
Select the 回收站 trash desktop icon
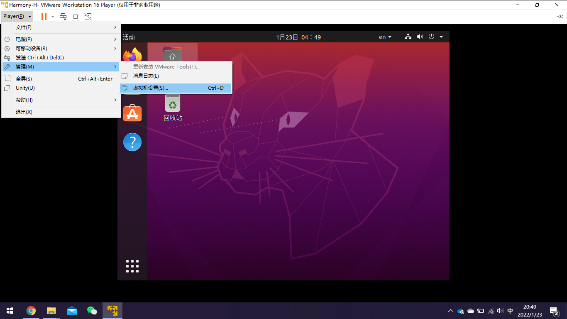[173, 108]
